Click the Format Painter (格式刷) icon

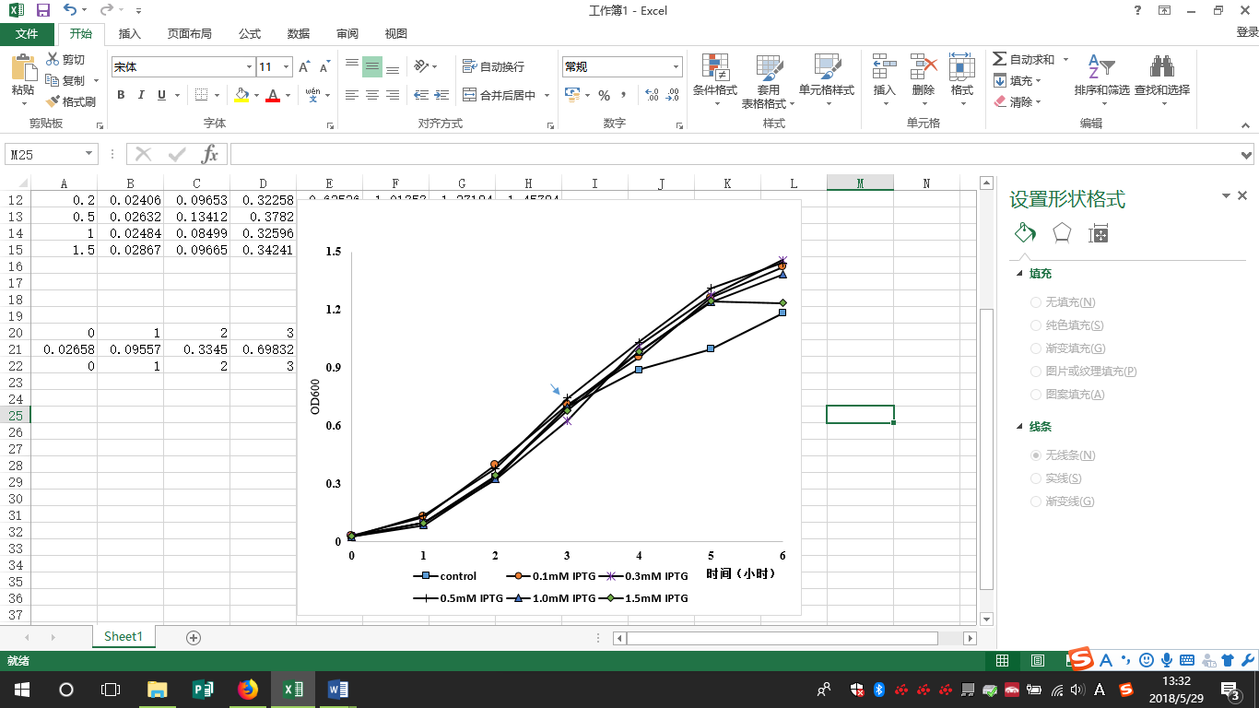(53, 101)
